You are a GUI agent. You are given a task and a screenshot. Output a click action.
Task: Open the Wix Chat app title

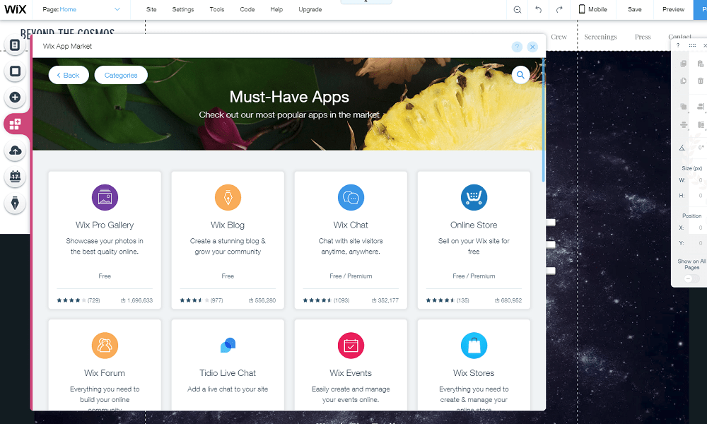[x=351, y=225]
